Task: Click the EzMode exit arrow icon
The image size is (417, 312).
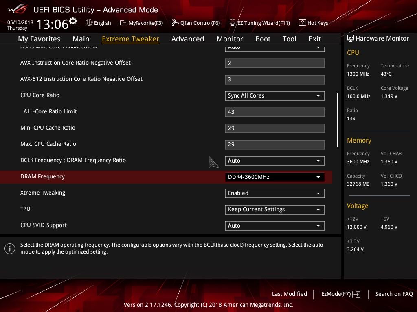Action: pyautogui.click(x=356, y=294)
